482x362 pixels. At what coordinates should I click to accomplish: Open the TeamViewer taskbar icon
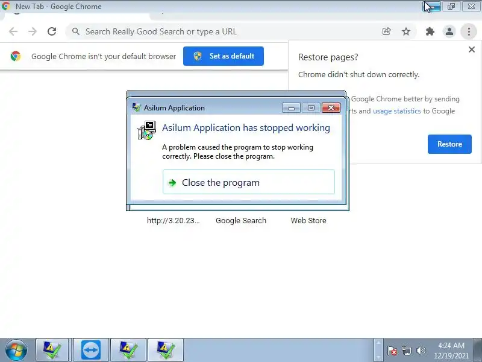pyautogui.click(x=91, y=350)
